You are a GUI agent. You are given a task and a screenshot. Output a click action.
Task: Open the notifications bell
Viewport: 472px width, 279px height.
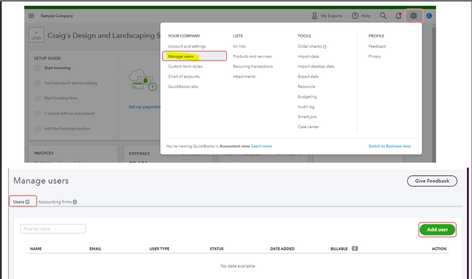398,16
